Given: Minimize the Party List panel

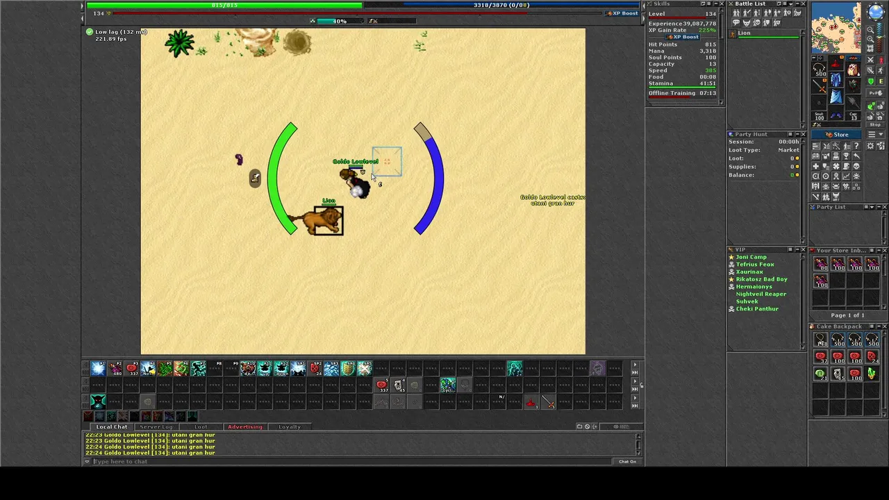Looking at the screenshot, I should (879, 207).
